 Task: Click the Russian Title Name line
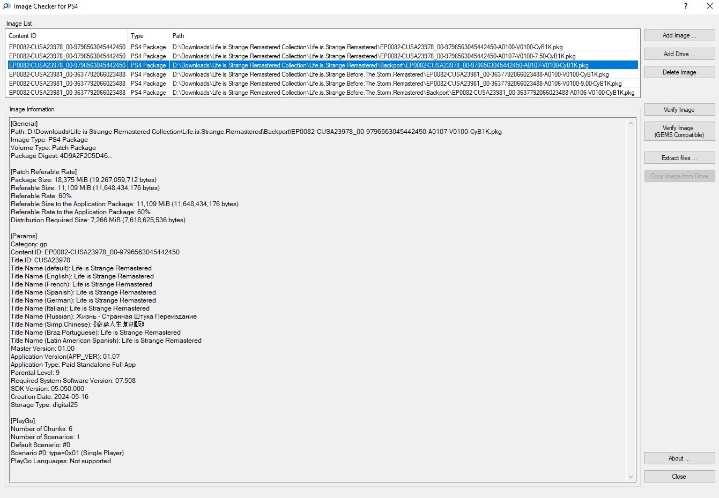point(103,316)
